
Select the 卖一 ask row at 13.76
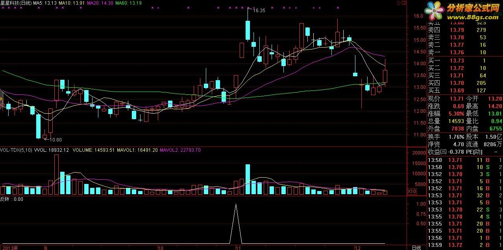click(x=465, y=52)
